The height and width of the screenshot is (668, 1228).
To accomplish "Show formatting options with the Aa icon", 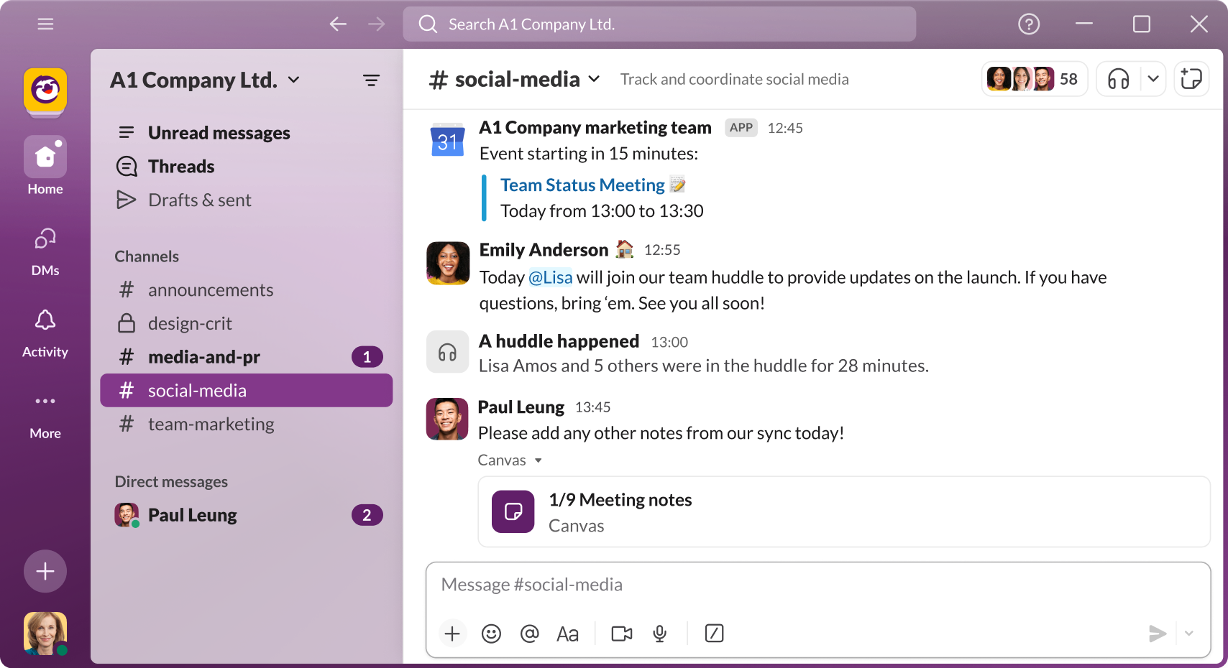I will point(568,634).
